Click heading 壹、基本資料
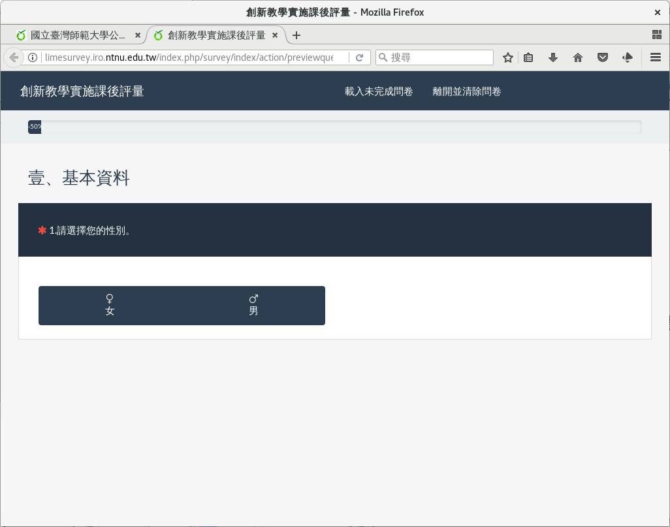The height and width of the screenshot is (527, 670). pyautogui.click(x=78, y=178)
